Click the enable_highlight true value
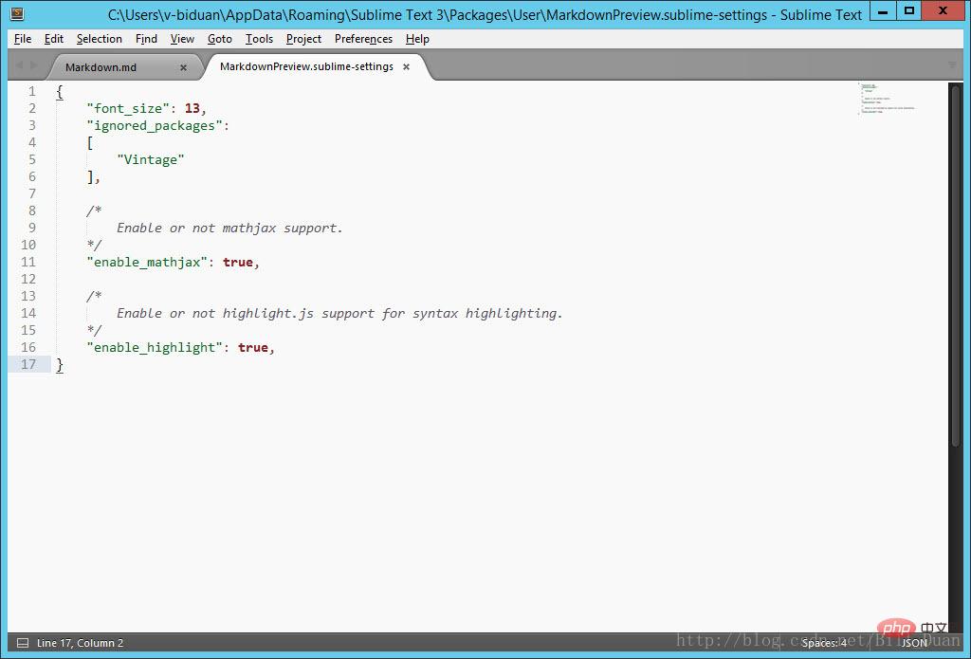 pos(252,347)
